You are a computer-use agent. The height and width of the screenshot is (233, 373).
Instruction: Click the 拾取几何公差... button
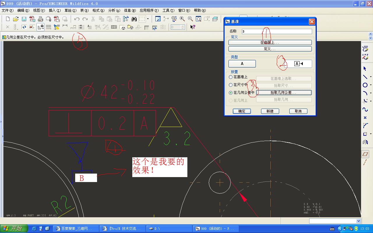coord(284,93)
